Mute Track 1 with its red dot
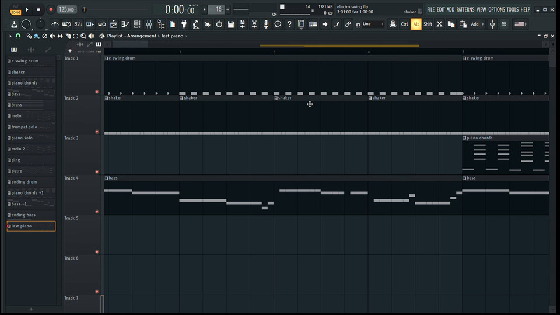This screenshot has width=560, height=315. [x=97, y=92]
